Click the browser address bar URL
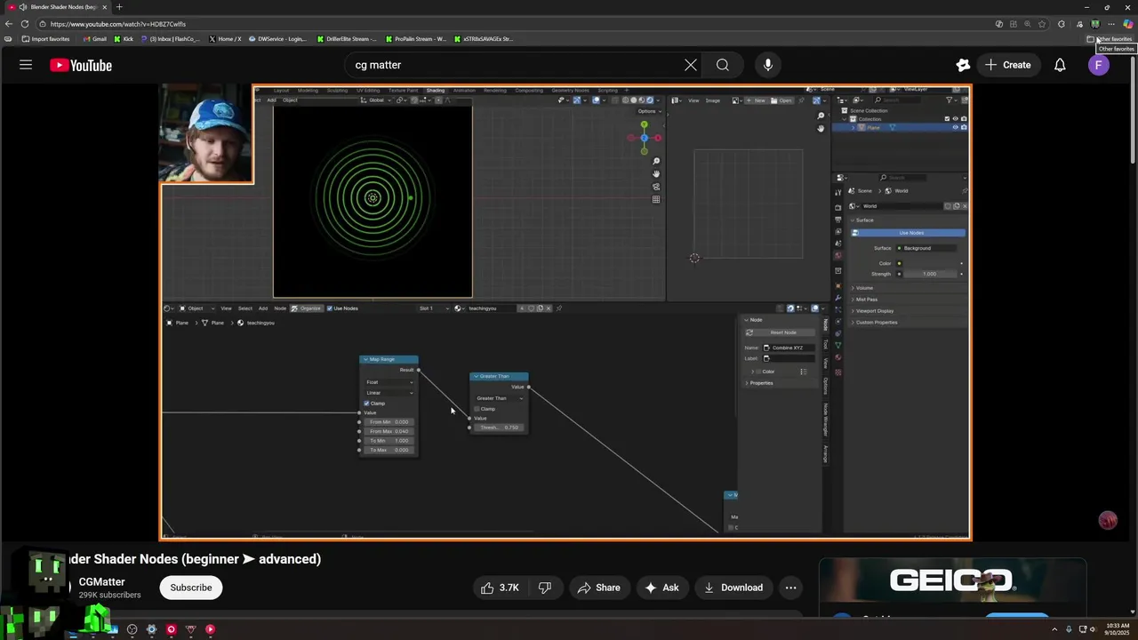This screenshot has height=640, width=1138. 118,24
